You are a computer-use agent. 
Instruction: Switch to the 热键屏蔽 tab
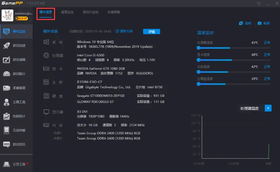(x=113, y=12)
